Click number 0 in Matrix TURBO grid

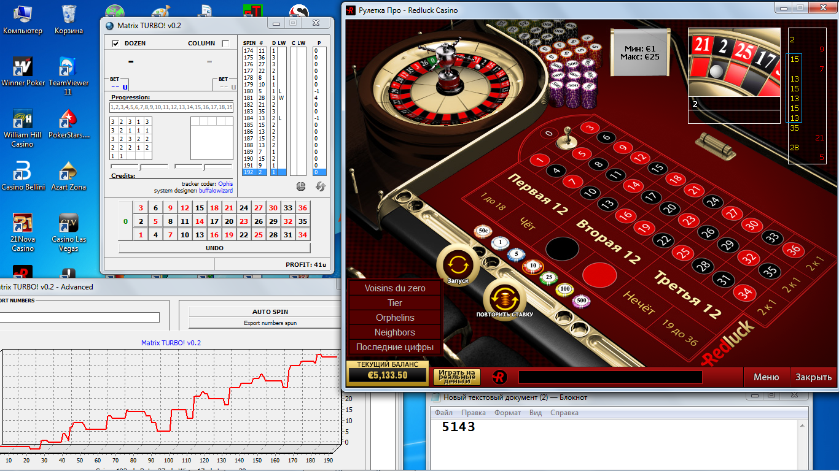coord(125,221)
